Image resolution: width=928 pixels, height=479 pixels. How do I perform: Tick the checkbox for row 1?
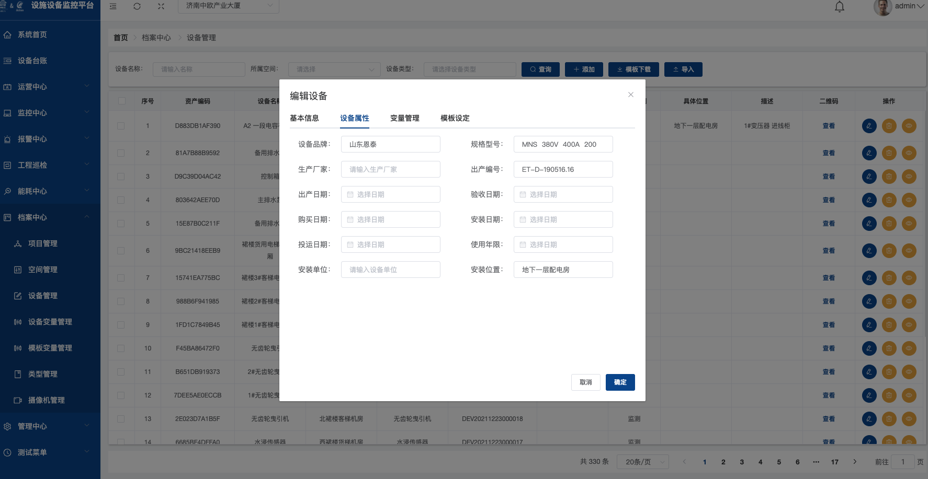tap(121, 126)
